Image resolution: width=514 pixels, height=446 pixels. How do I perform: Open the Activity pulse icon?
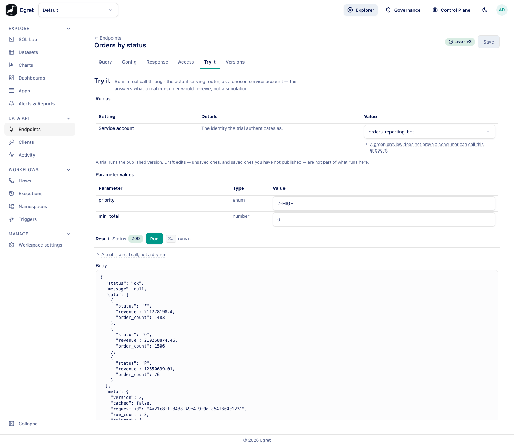pos(11,155)
